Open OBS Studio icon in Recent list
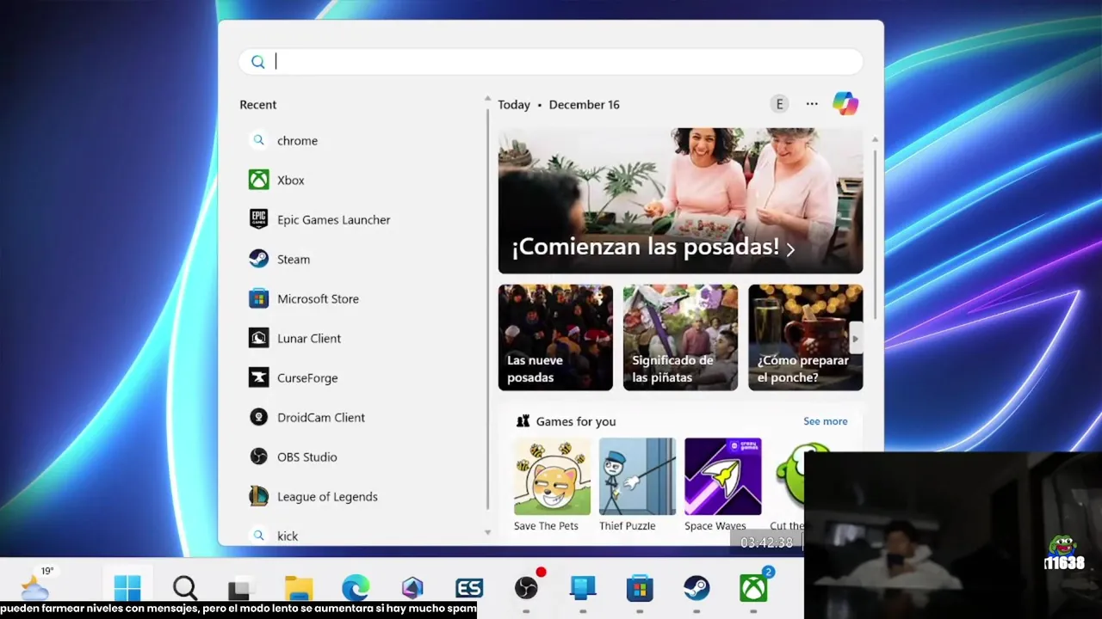This screenshot has height=619, width=1102. pos(258,457)
